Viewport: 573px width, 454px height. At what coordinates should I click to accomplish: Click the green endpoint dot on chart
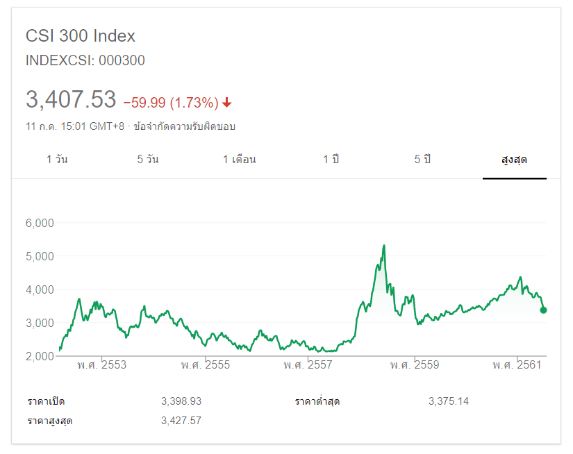[543, 310]
